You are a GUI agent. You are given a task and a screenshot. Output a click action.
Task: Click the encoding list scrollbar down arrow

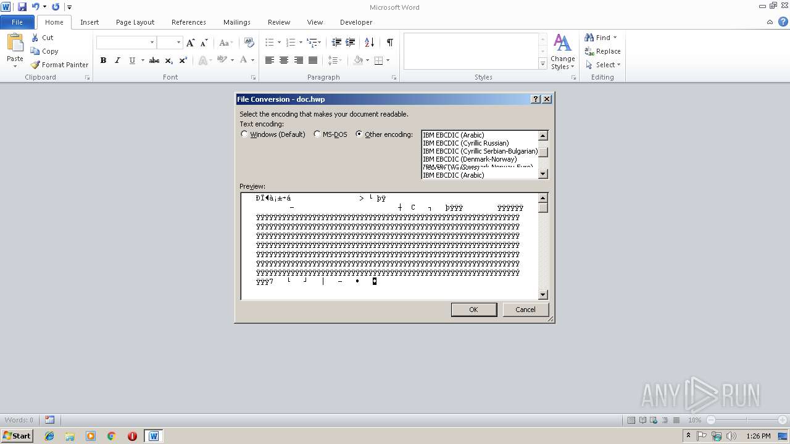coord(543,175)
